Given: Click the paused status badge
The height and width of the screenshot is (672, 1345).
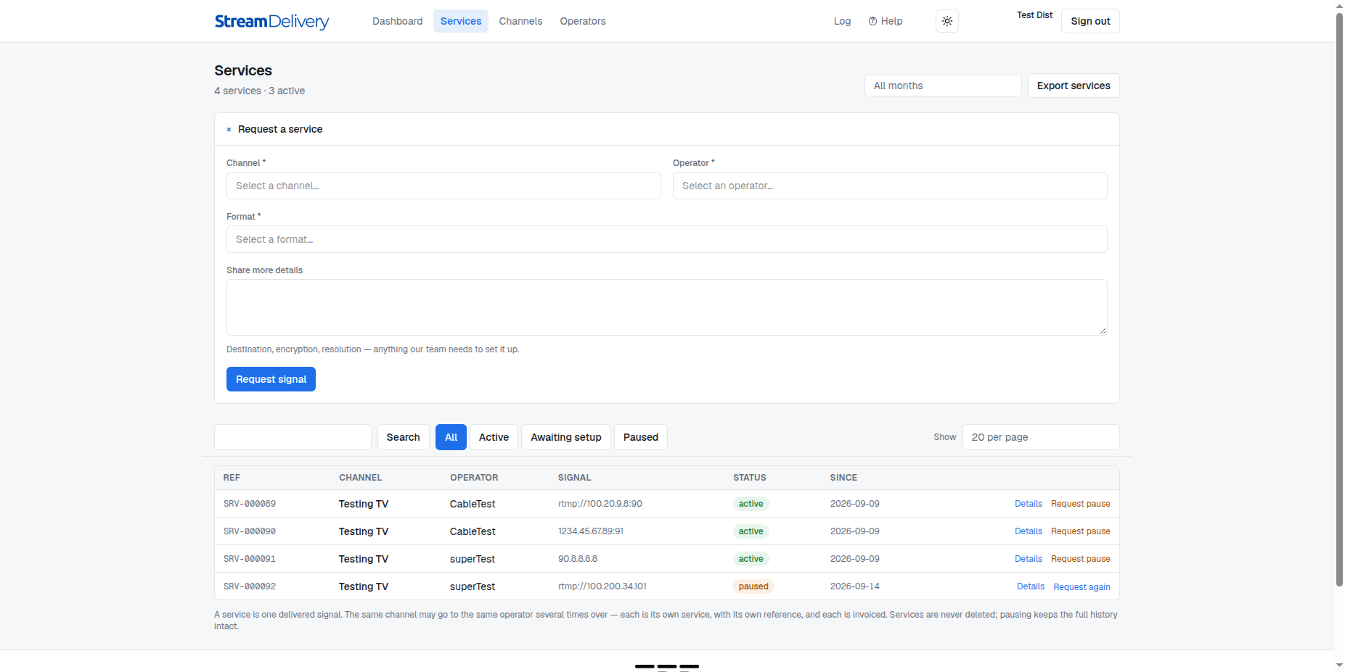Looking at the screenshot, I should [753, 586].
